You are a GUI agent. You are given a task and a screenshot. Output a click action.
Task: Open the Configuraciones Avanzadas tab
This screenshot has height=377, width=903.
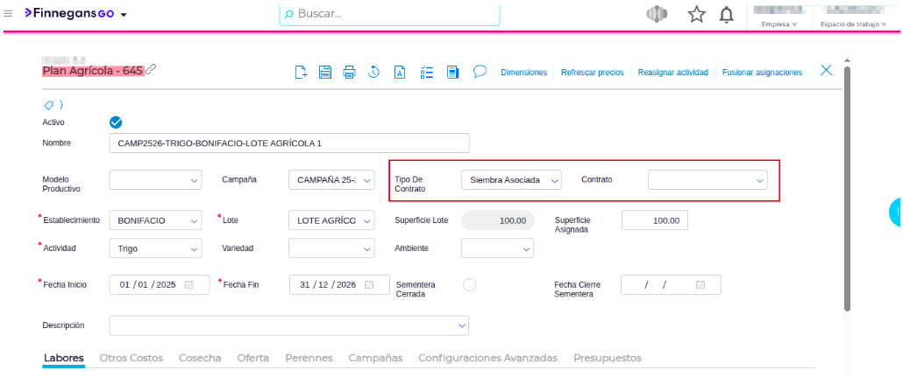tap(487, 358)
